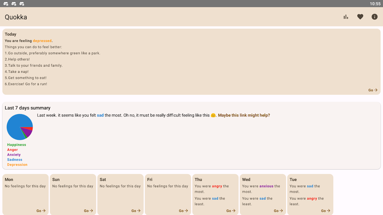Click the status bar clock 10:55

pos(375,4)
